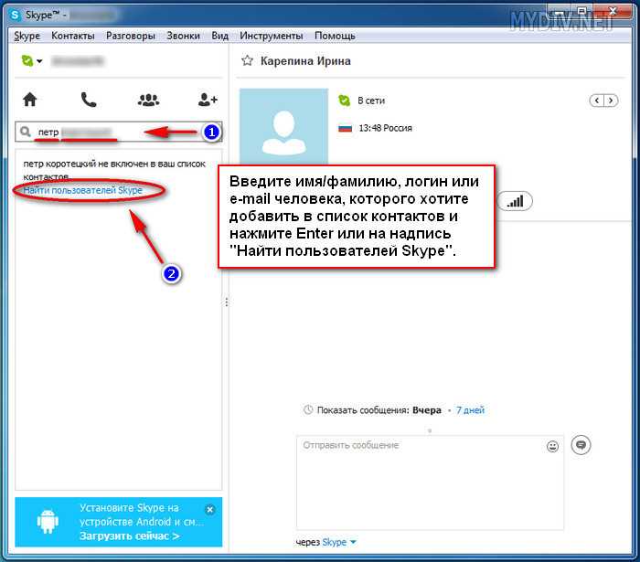
Task: Go to next contact info arrow
Action: (611, 101)
